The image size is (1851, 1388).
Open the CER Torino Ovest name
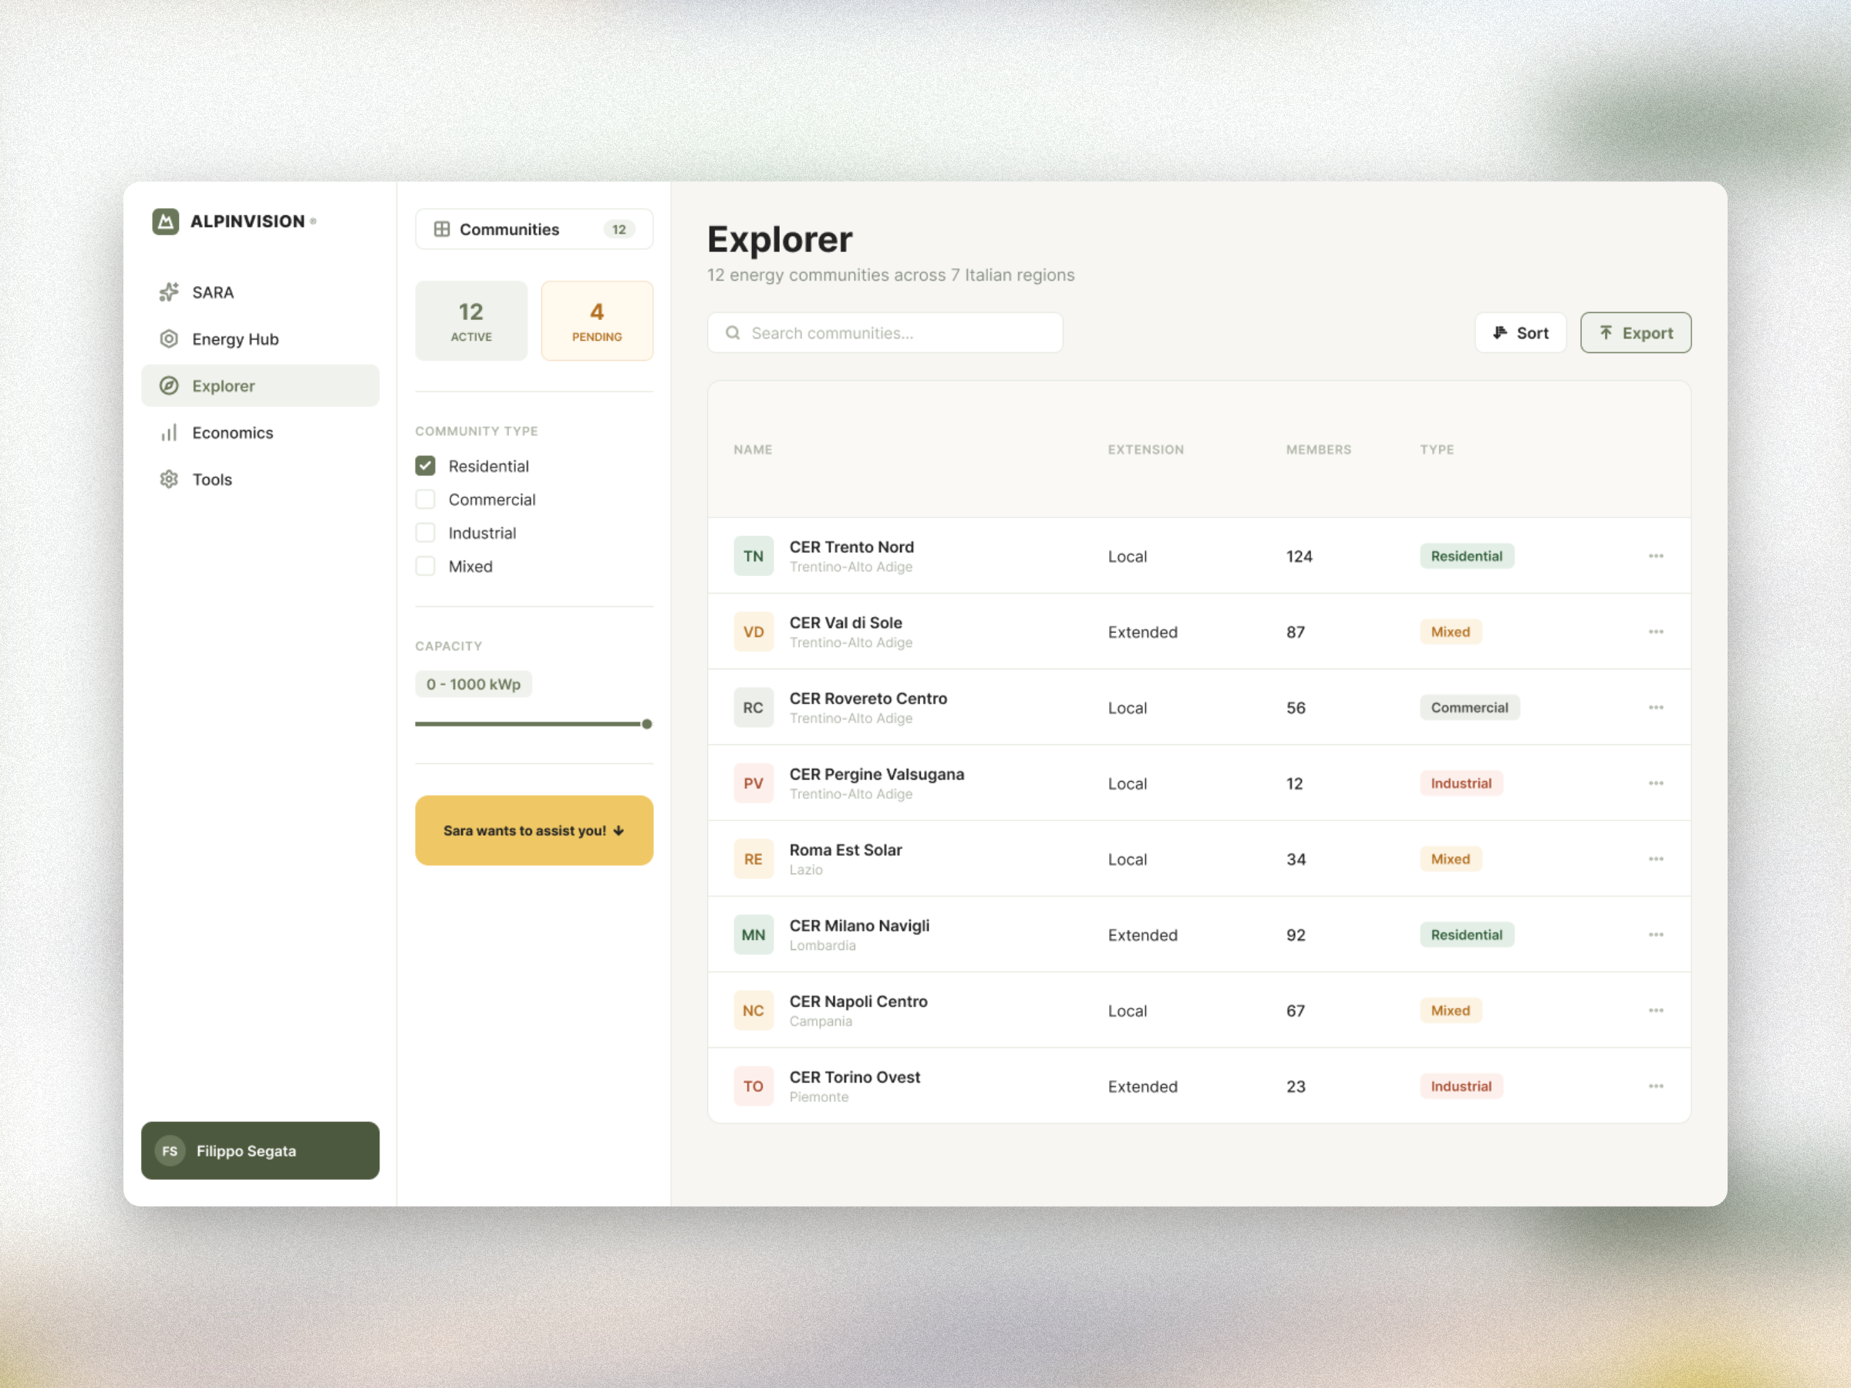pos(855,1077)
